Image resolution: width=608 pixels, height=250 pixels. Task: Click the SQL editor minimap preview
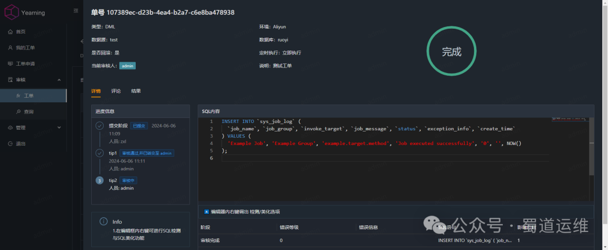coord(570,119)
